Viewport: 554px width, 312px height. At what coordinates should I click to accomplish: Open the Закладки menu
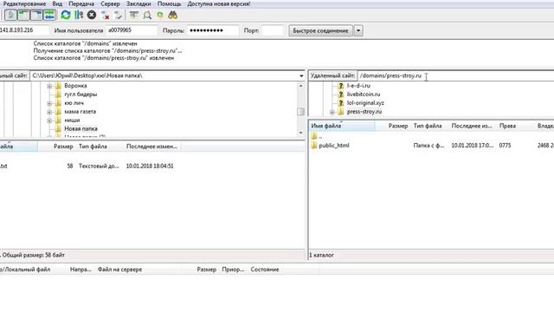pos(138,3)
